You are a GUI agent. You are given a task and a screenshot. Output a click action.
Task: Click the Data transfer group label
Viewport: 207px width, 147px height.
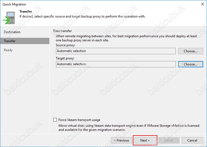pos(62,31)
